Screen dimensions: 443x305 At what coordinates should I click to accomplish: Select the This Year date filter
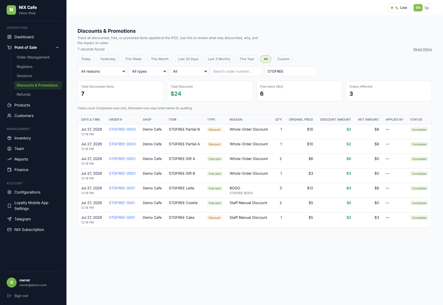[247, 59]
